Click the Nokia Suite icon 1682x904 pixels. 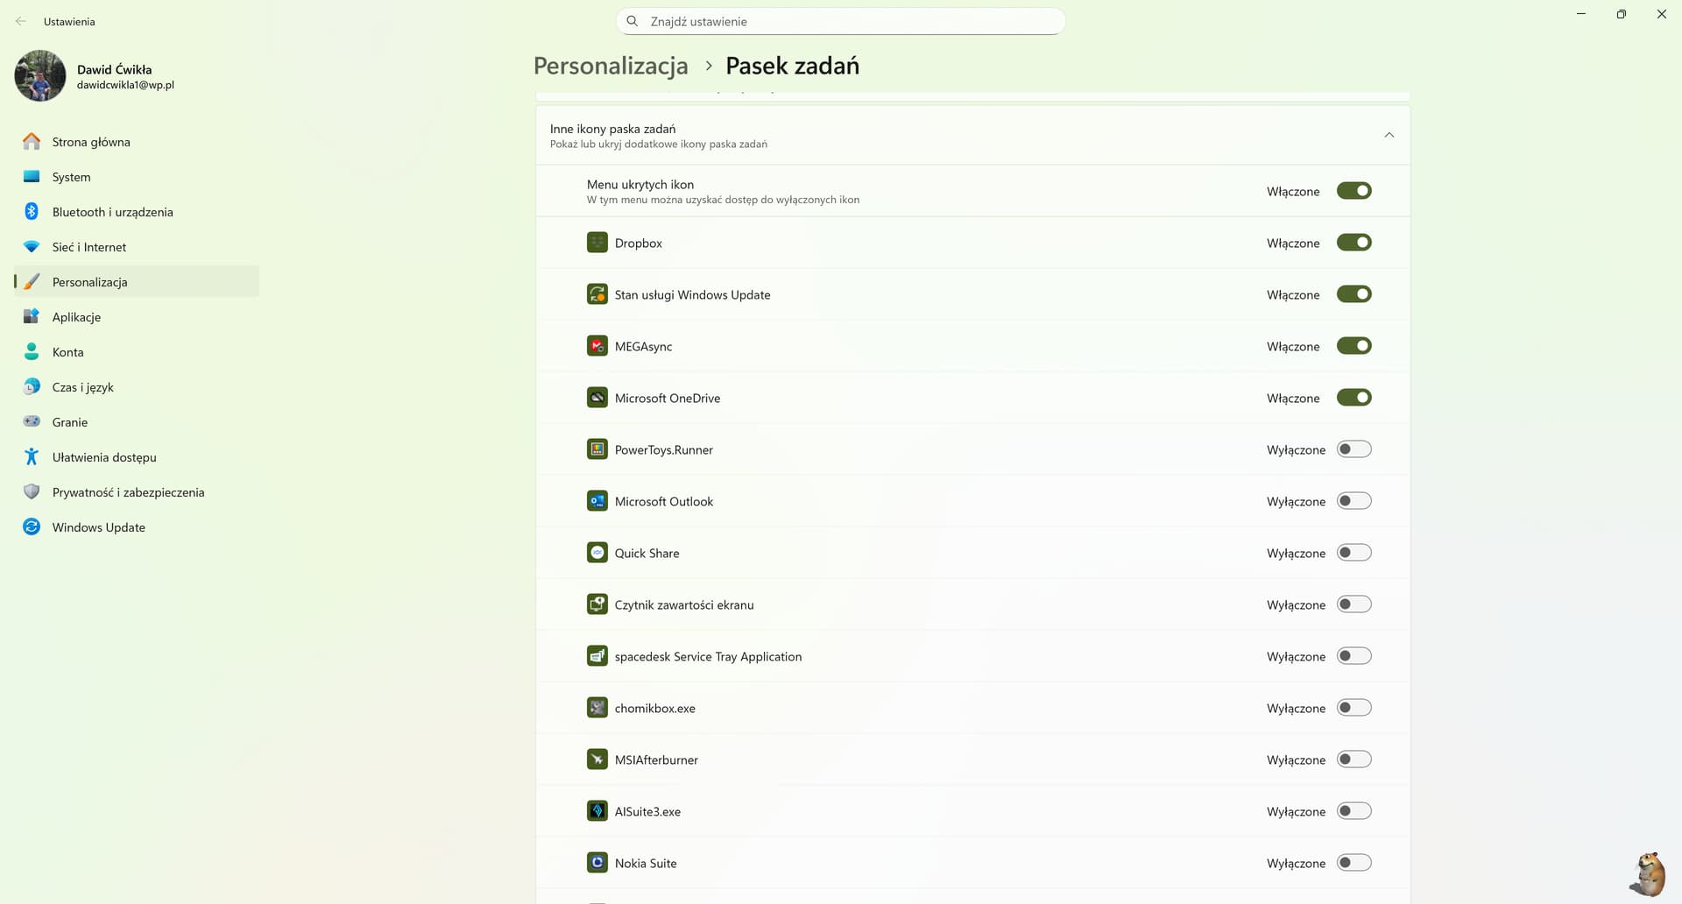[x=597, y=863]
